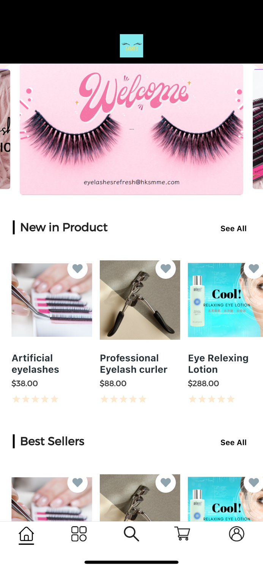Viewport: 263px width, 569px height.
Task: Open the user profile icon
Action: (236, 534)
